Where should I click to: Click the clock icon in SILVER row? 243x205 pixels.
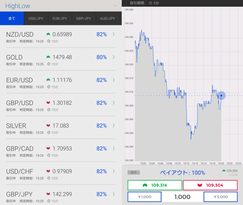[x=49, y=133]
